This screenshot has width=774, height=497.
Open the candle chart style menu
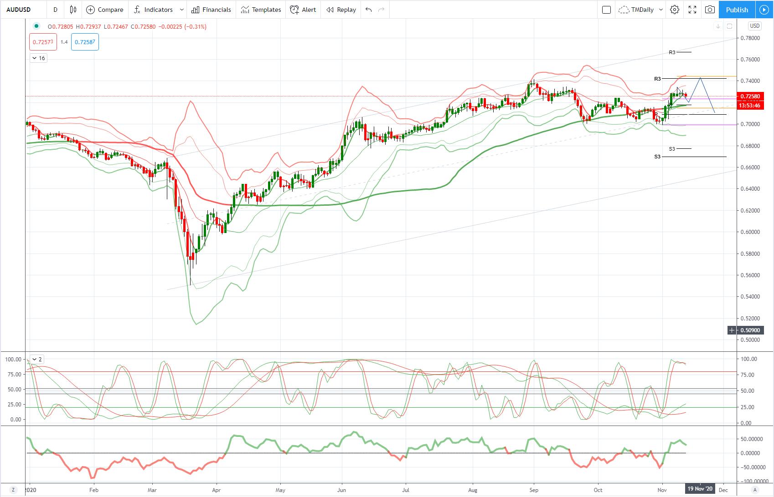click(x=73, y=10)
